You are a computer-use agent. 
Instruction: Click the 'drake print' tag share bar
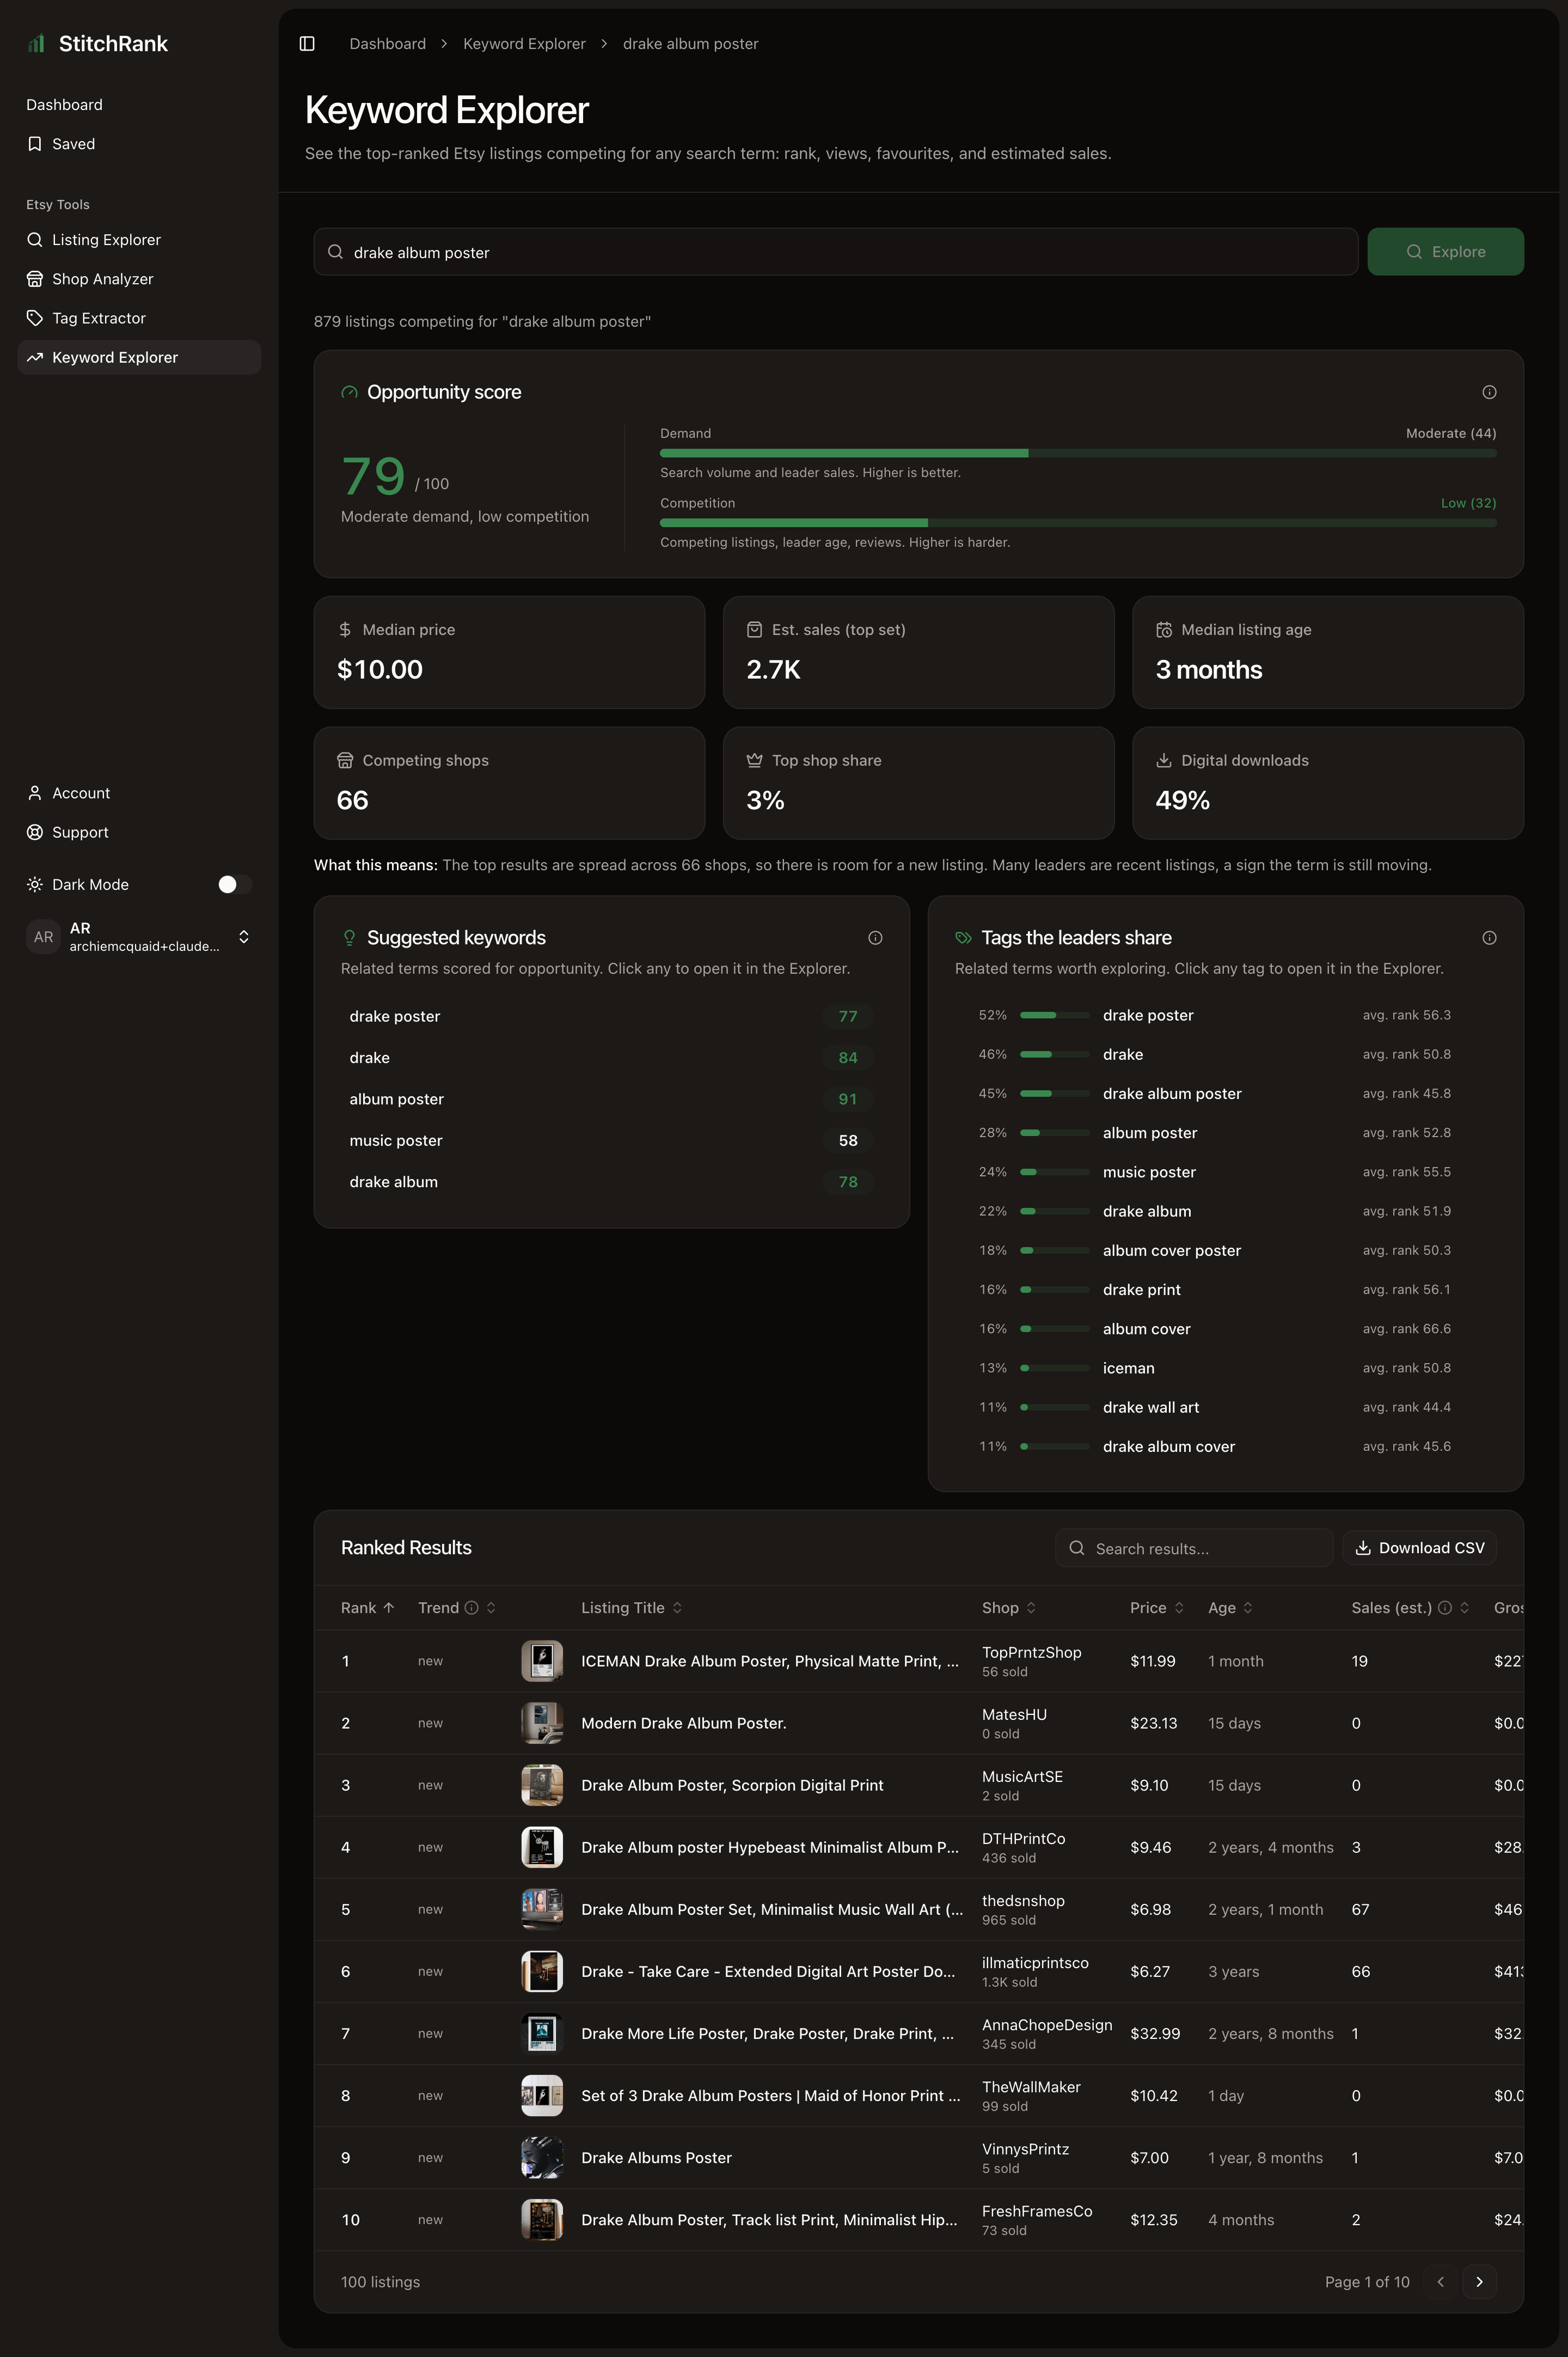pos(1055,1290)
